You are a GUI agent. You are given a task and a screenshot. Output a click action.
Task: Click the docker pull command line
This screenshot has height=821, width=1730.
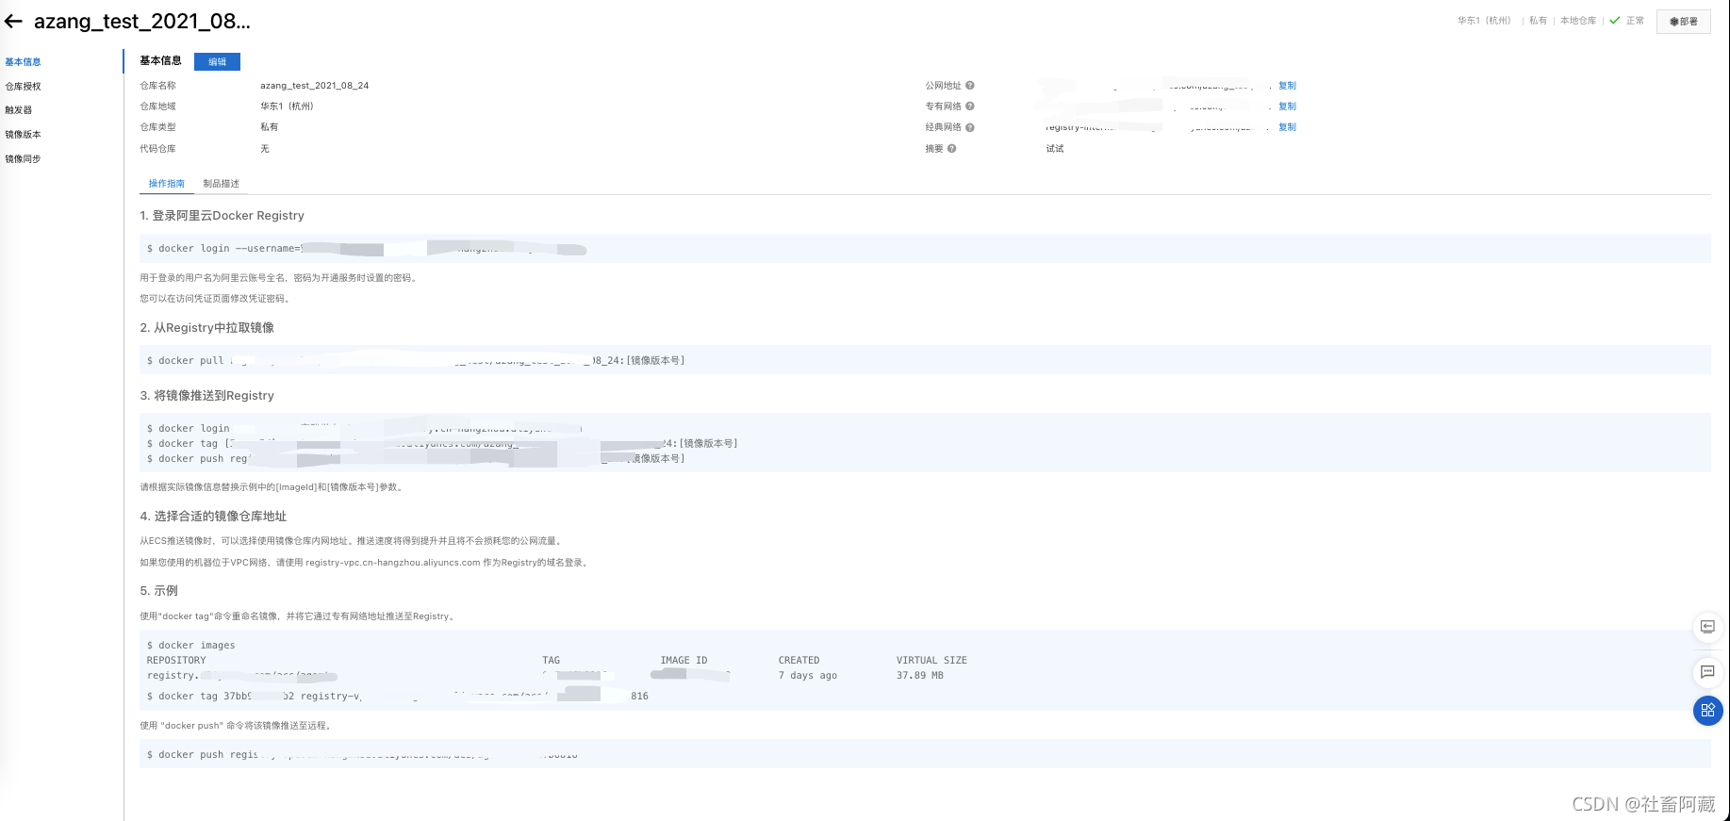(925, 360)
